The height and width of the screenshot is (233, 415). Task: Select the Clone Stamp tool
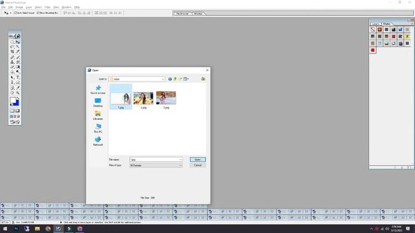[x=12, y=62]
